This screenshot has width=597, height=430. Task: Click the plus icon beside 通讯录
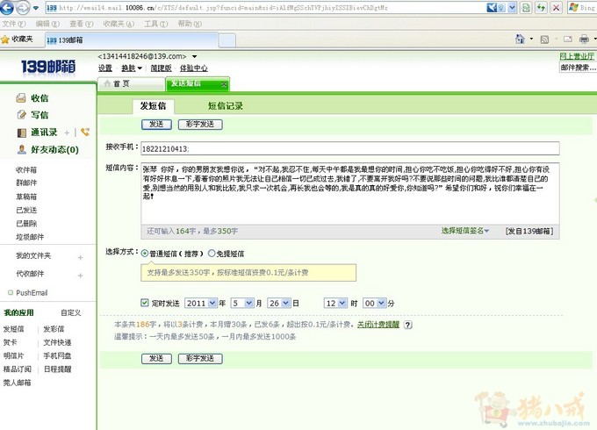click(x=67, y=133)
